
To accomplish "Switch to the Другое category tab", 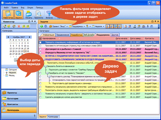I will [x=115, y=35].
